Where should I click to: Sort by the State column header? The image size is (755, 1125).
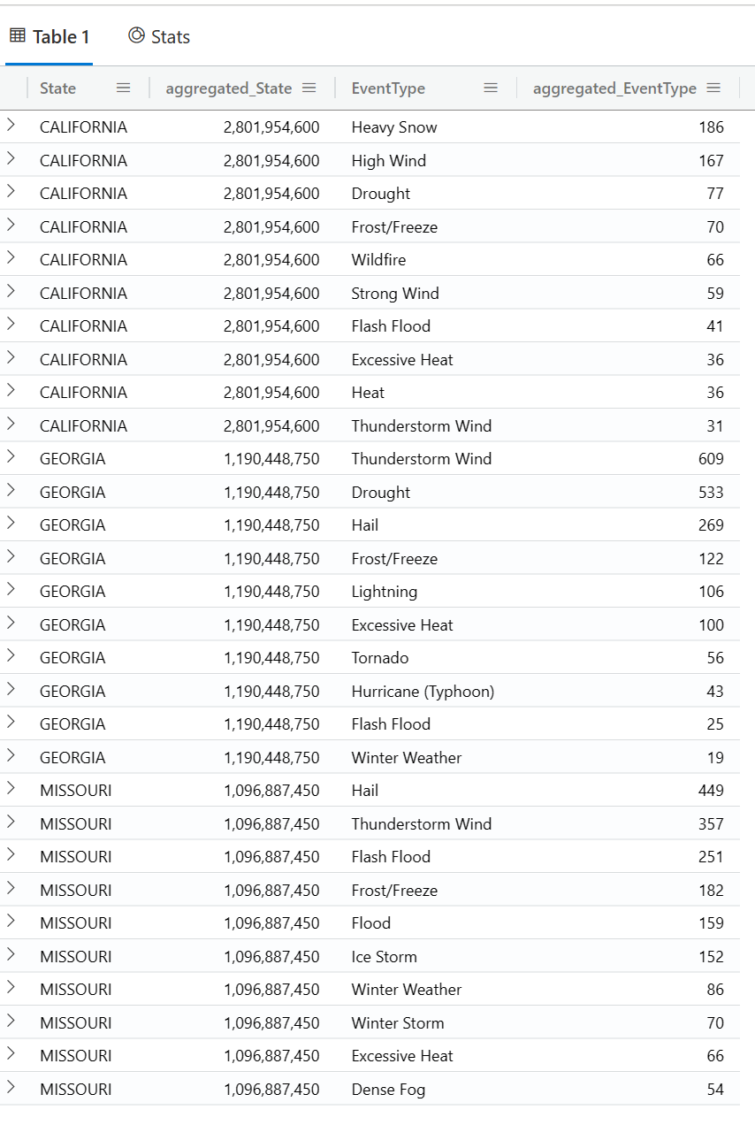point(58,88)
